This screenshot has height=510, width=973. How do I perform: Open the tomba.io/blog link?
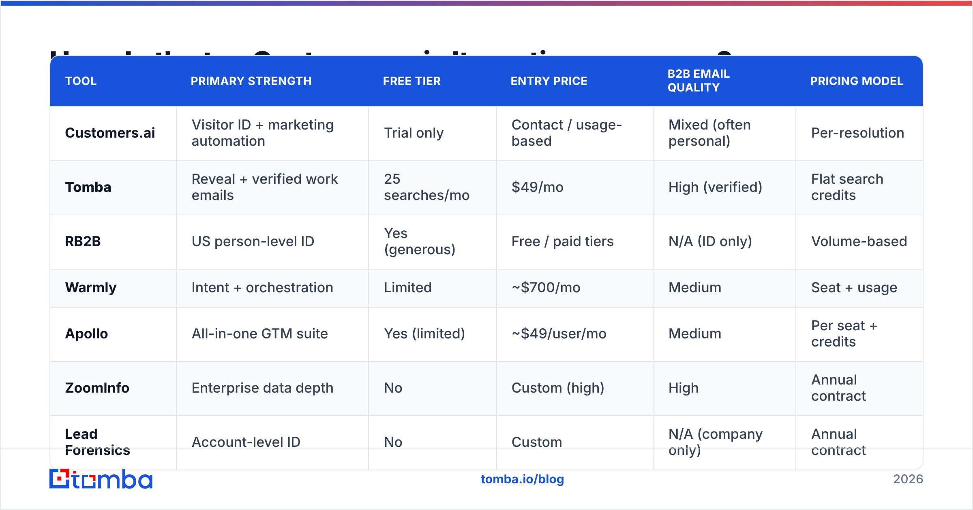tap(522, 479)
